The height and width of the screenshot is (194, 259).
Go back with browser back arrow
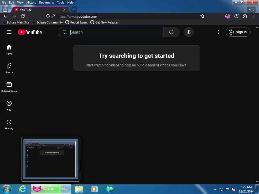(6, 16)
